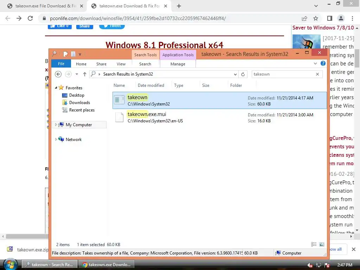Click the Explorer window search magnifier icon in title bar
The image size is (360, 270).
tap(54, 54)
